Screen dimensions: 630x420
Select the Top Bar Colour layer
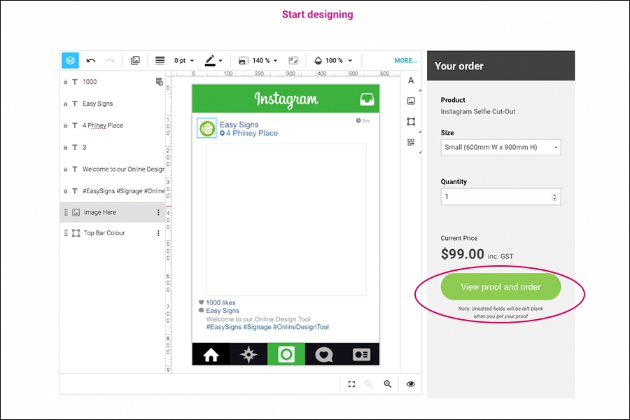(x=113, y=233)
